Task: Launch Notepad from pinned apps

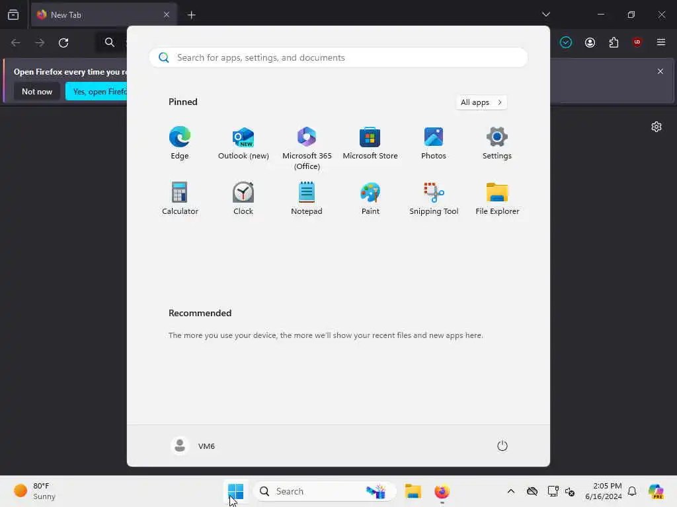Action: pos(307,198)
